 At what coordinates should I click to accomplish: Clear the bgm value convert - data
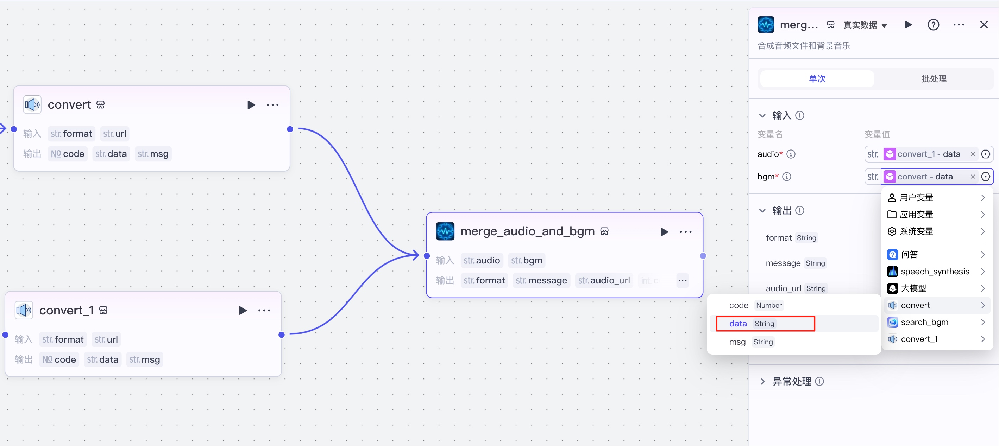click(x=973, y=177)
